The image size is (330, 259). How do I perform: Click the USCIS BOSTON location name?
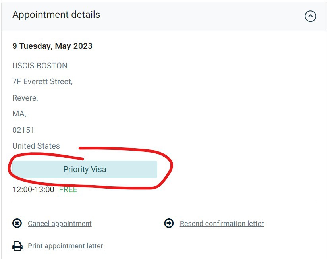click(40, 66)
